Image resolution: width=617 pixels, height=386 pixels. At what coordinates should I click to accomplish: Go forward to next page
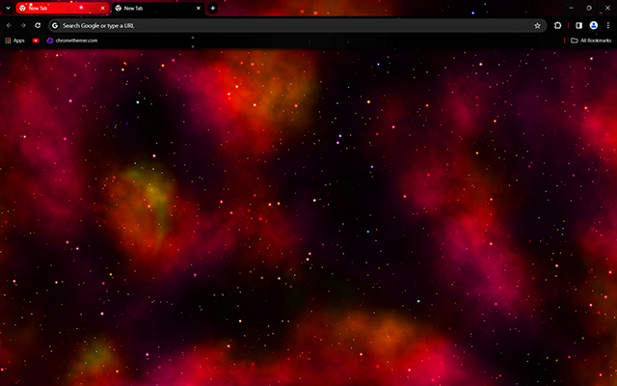(23, 26)
